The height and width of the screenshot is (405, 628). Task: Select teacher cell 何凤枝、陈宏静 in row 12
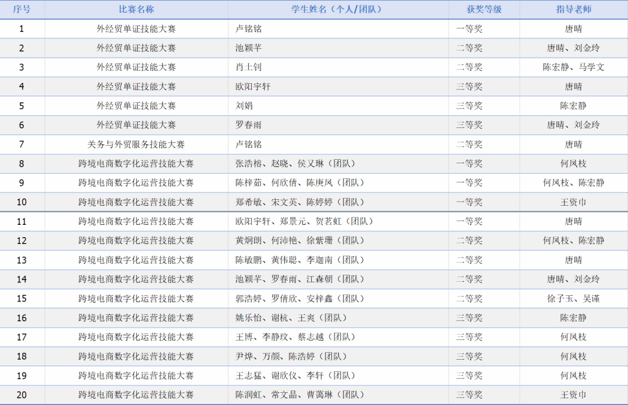pos(573,241)
